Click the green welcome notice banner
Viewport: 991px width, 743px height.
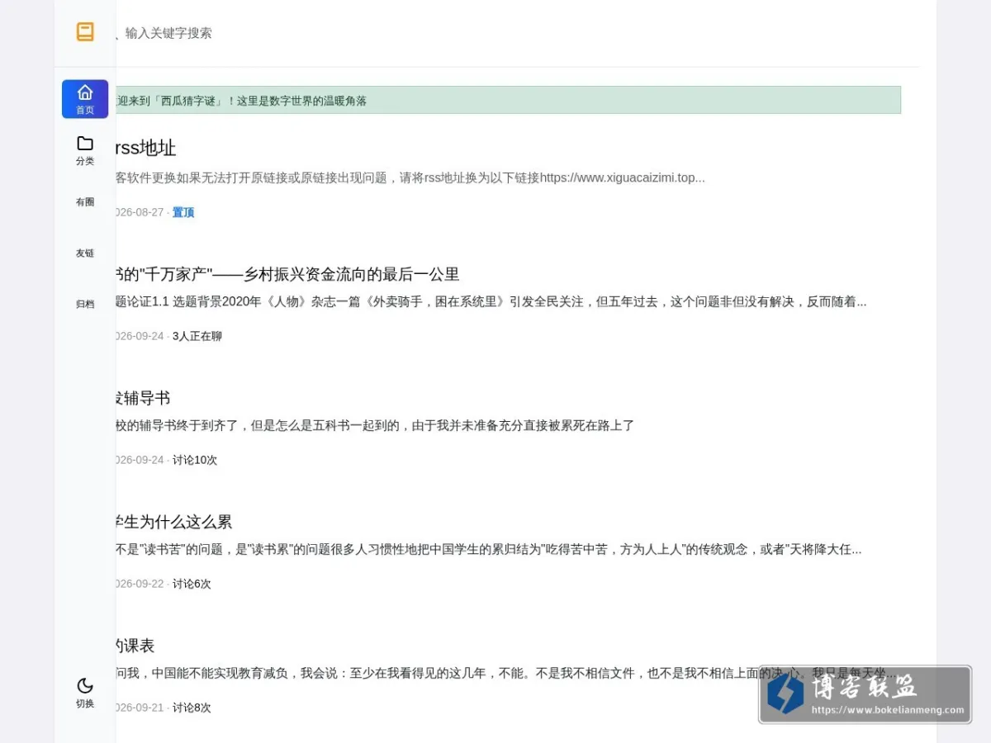(x=508, y=100)
